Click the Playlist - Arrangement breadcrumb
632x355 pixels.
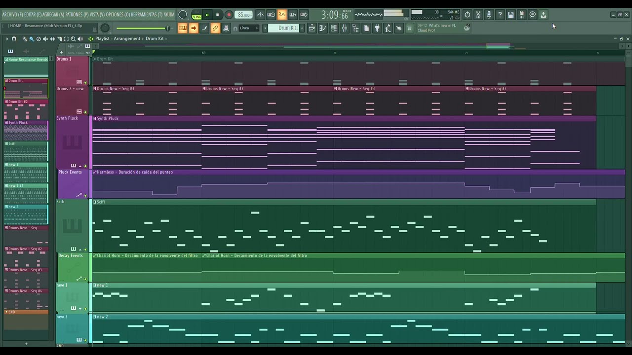pos(118,38)
